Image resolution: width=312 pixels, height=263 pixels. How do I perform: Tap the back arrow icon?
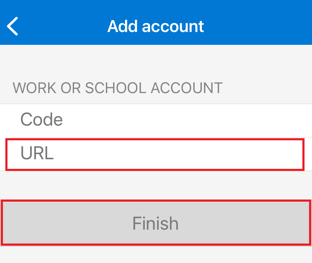(12, 26)
